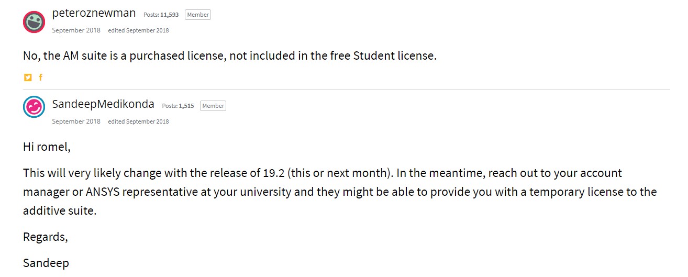This screenshot has width=688, height=277.
Task: Click the Member badge beside SandeepMedikonda
Action: coord(213,106)
